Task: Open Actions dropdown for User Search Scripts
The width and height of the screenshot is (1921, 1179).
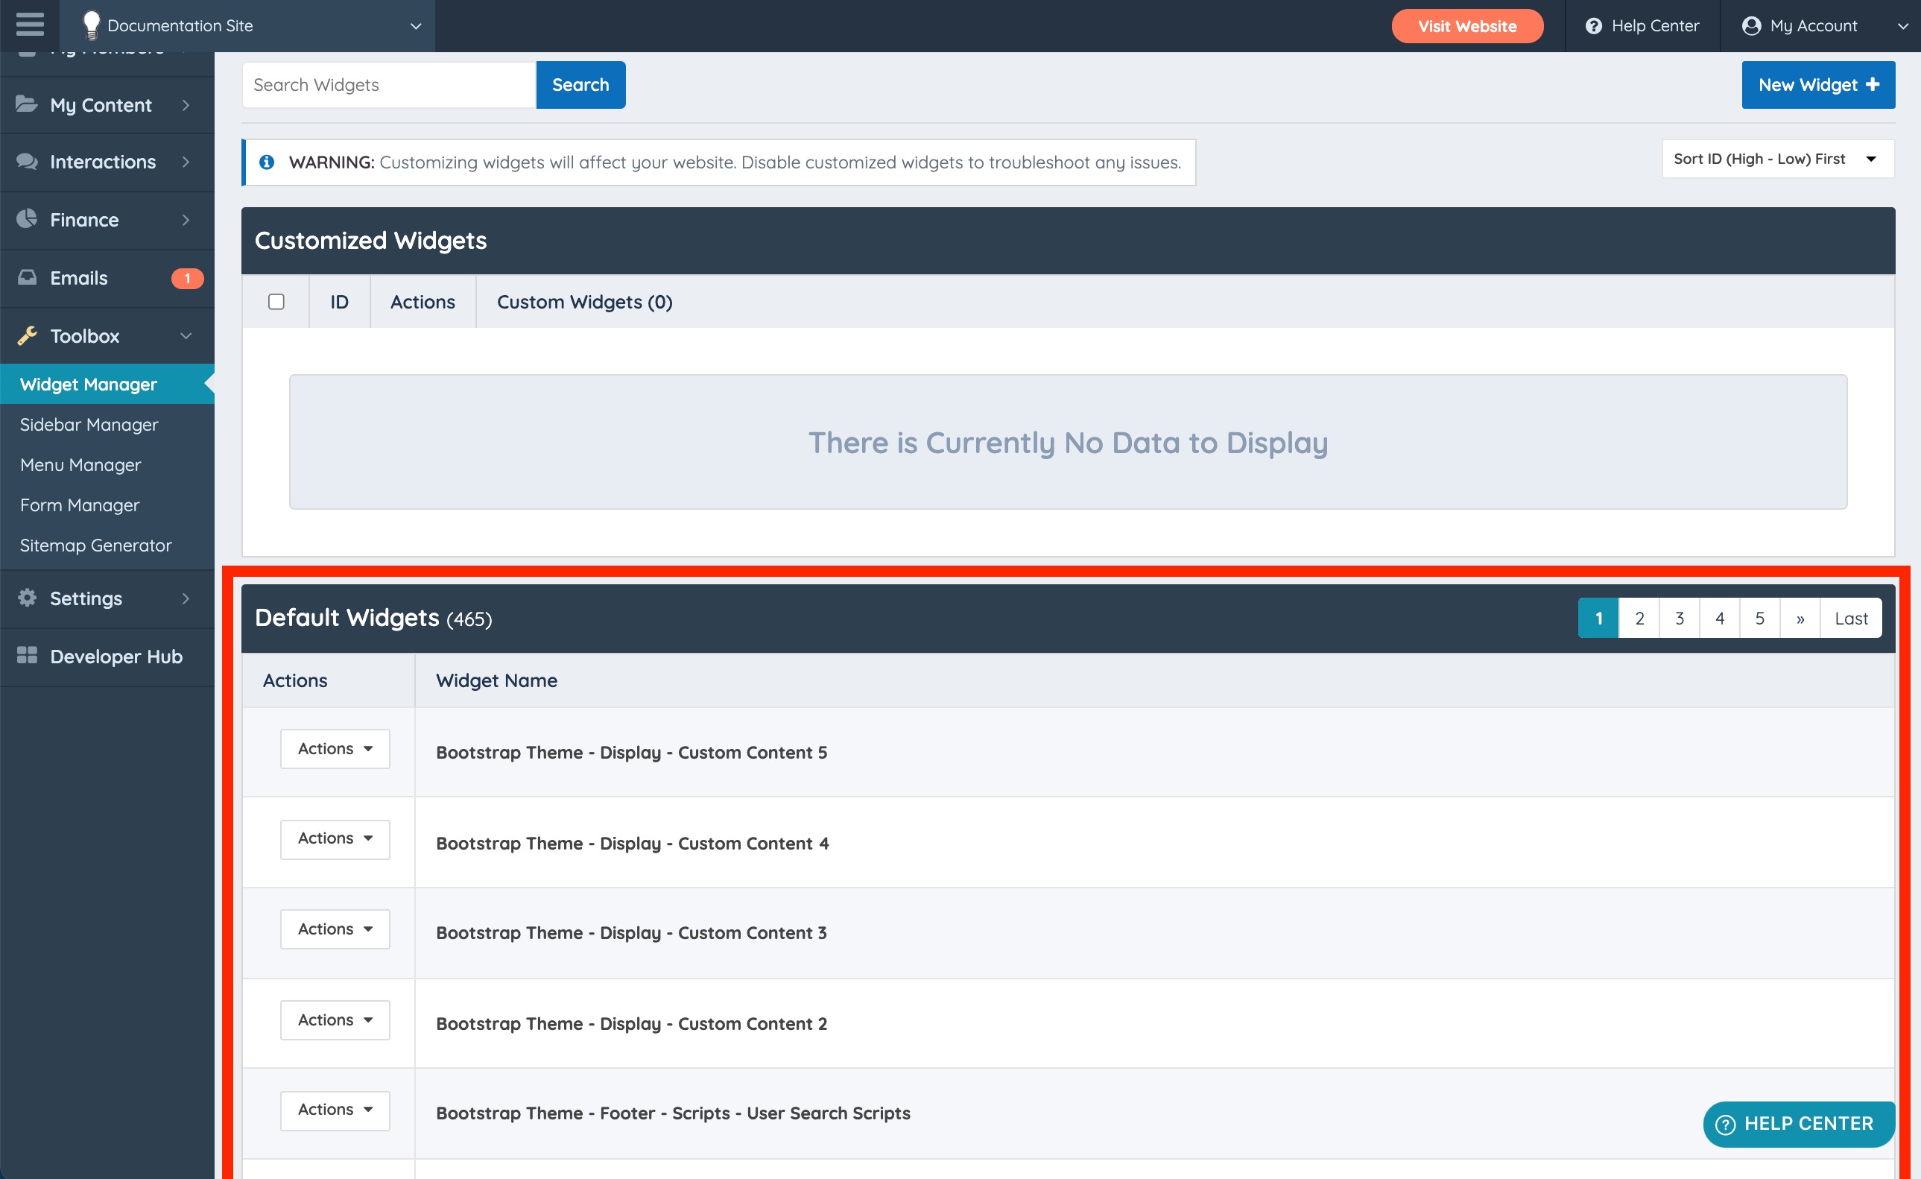Action: click(335, 1110)
